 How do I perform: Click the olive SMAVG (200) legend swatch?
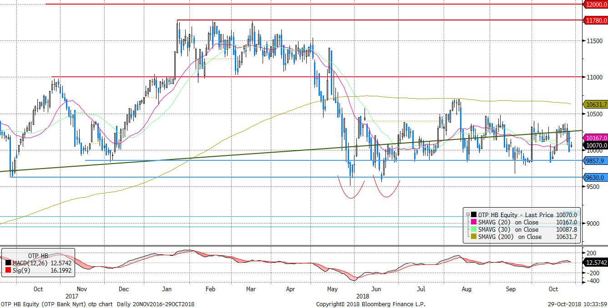(474, 237)
